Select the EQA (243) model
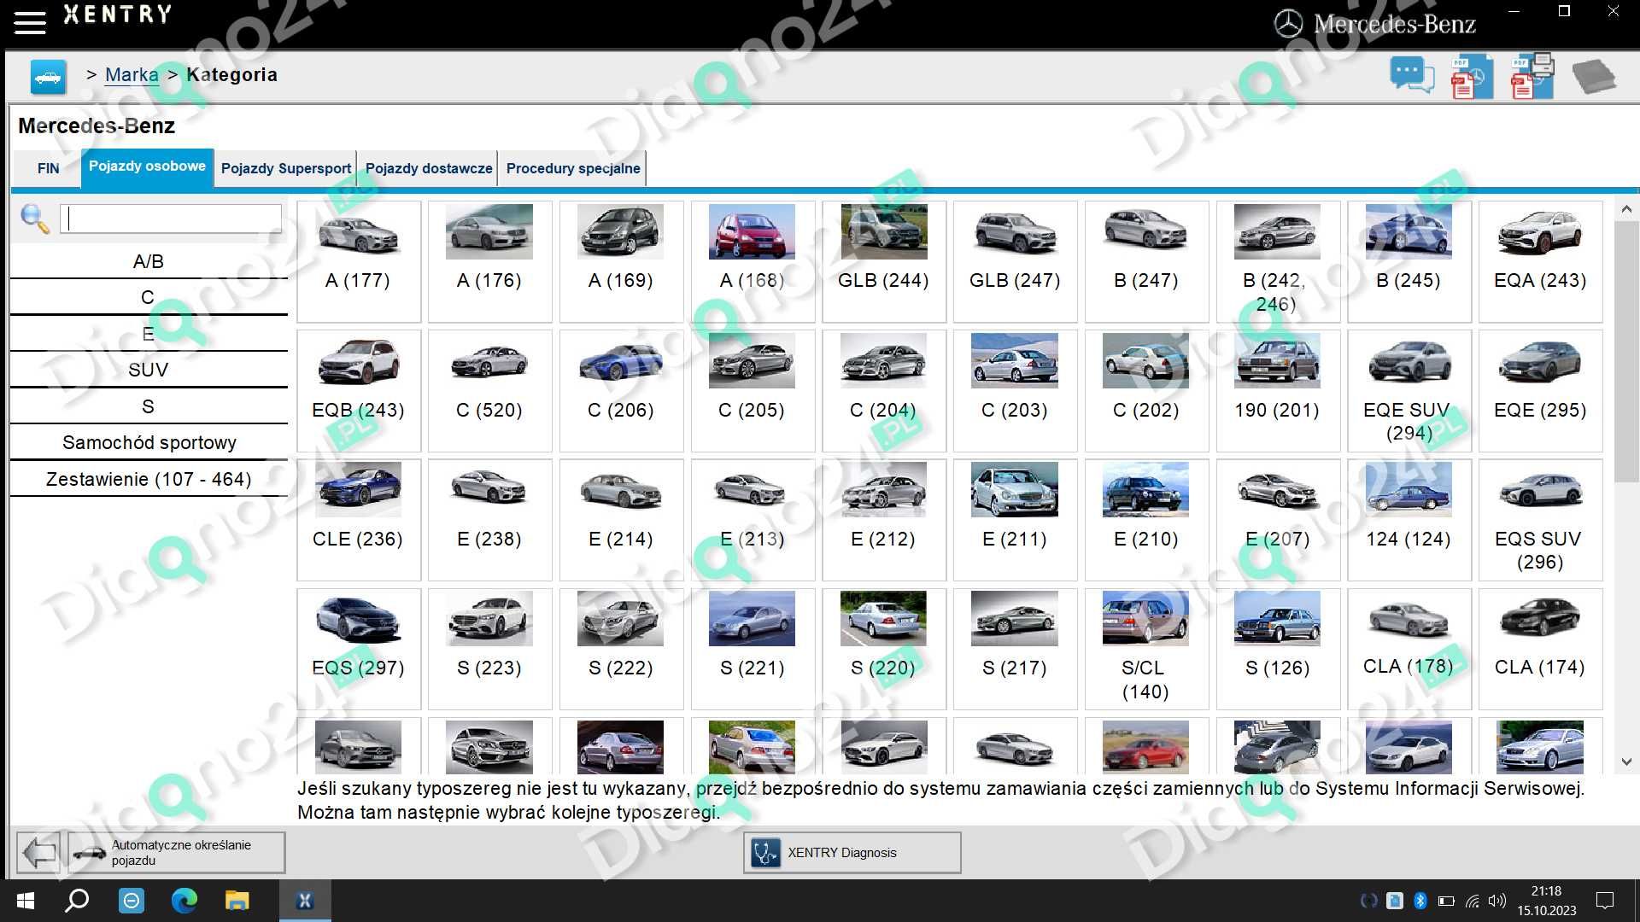Image resolution: width=1640 pixels, height=922 pixels. [1540, 261]
